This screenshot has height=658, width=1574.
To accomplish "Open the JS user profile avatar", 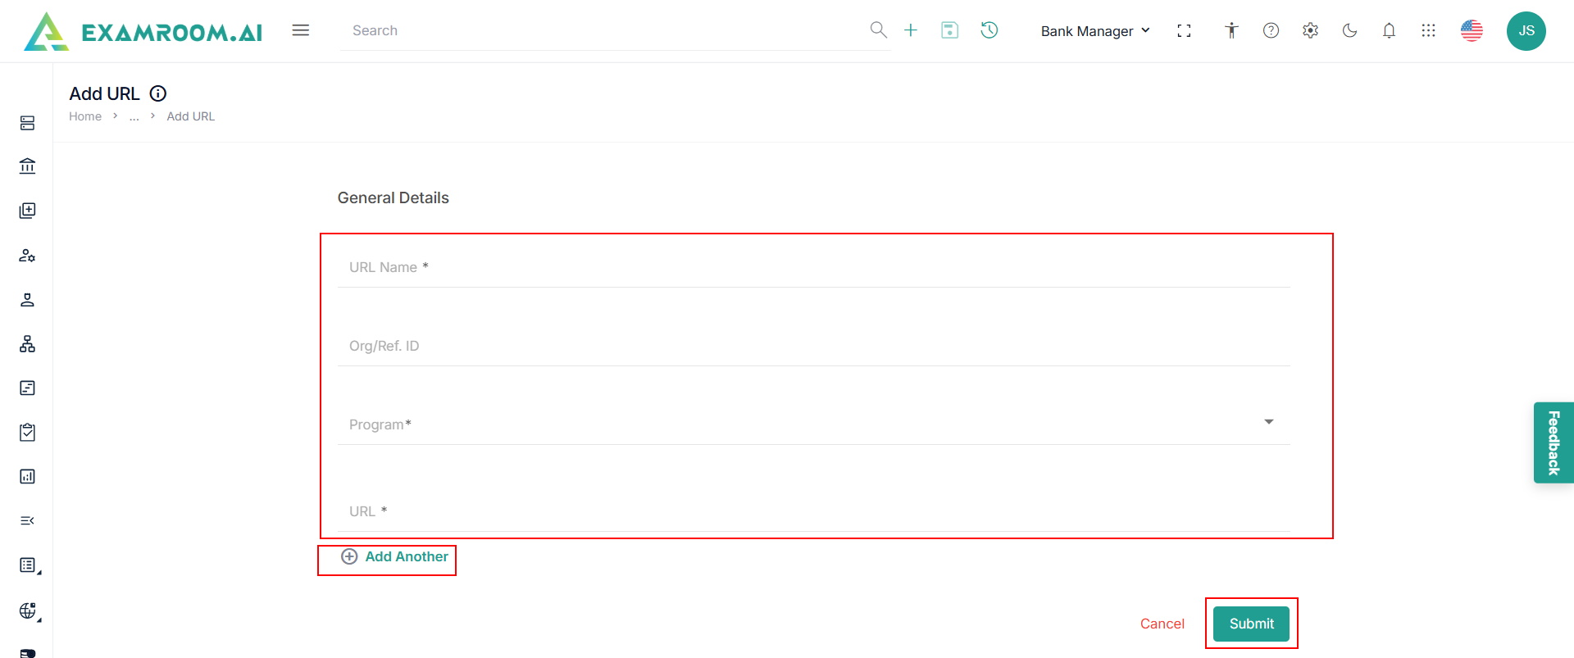I will (x=1526, y=31).
